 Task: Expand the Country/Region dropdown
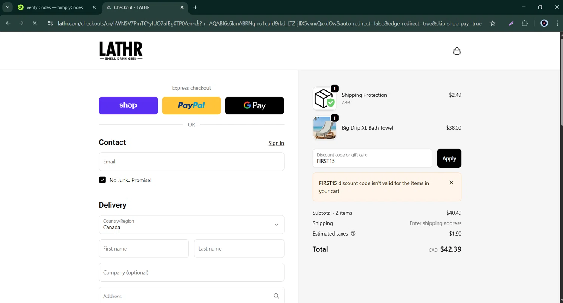[191, 224]
